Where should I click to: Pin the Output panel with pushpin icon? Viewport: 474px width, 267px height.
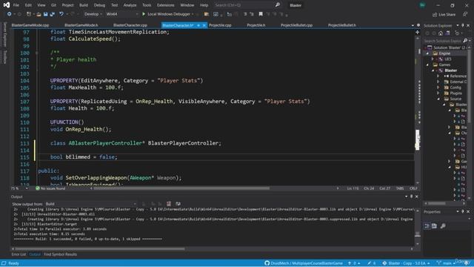pyautogui.click(x=411, y=197)
